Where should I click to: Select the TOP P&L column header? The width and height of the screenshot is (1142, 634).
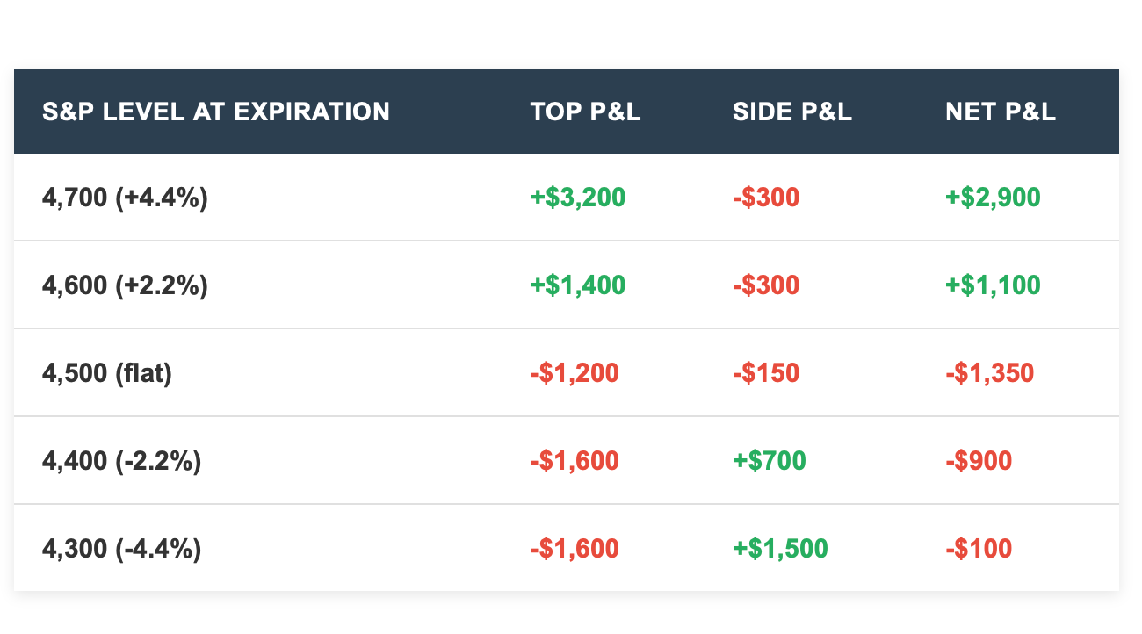(x=586, y=112)
